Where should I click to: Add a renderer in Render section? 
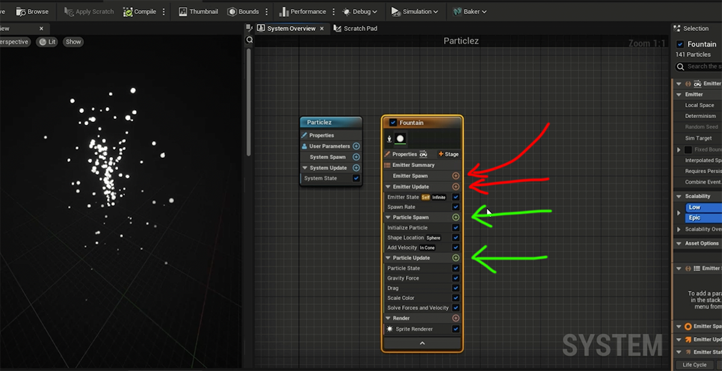tap(455, 318)
